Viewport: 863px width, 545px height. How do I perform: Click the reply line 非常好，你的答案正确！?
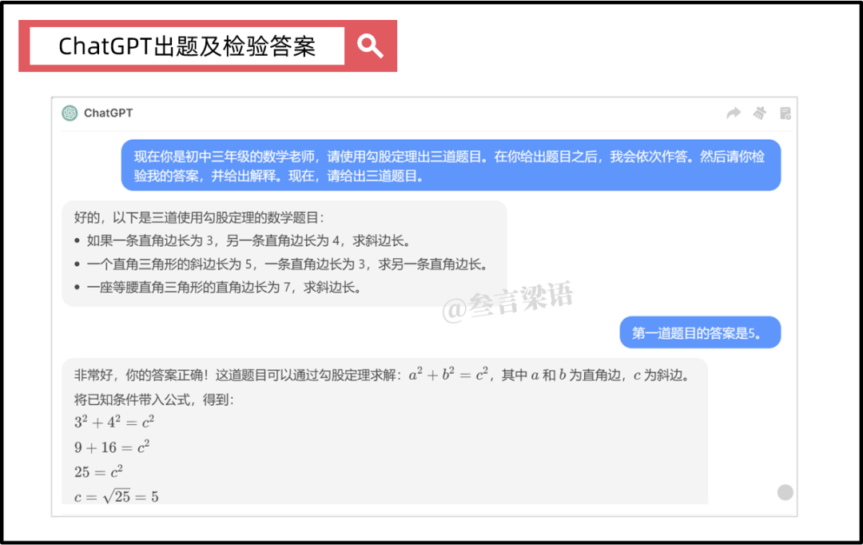(x=383, y=376)
